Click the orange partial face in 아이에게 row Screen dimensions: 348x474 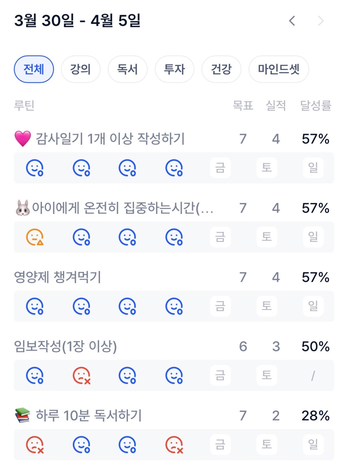pyautogui.click(x=35, y=237)
